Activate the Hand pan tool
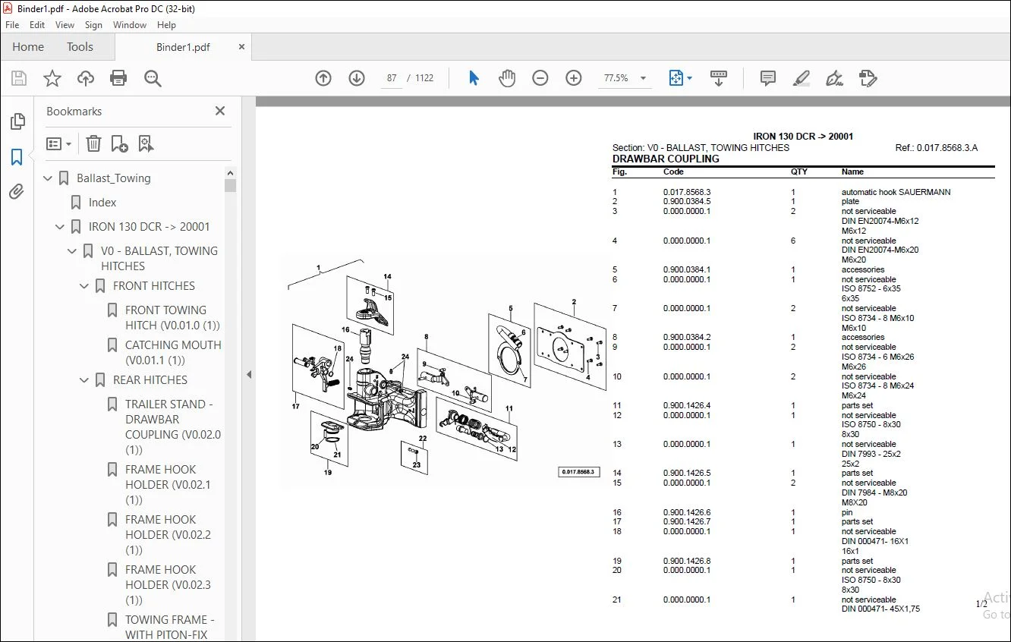The width and height of the screenshot is (1011, 642). pos(507,78)
